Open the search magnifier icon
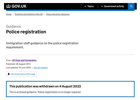The width and height of the screenshot is (140, 100). click(131, 6)
